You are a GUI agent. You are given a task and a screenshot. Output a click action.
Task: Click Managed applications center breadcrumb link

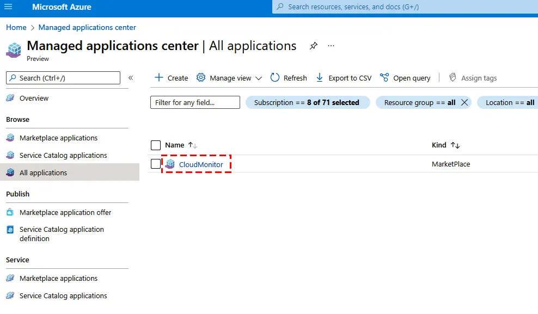[87, 27]
